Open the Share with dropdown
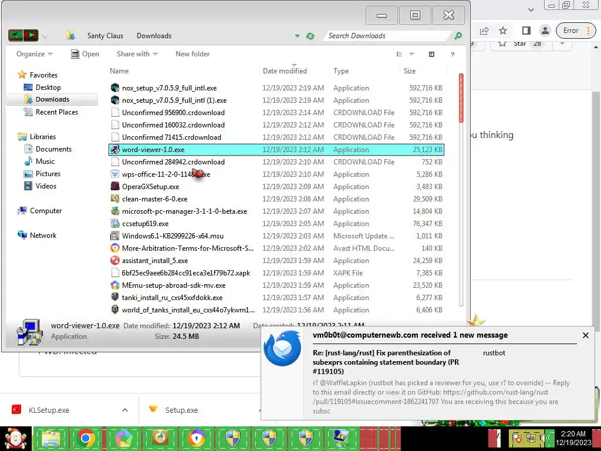Viewport: 601px width, 451px height. pyautogui.click(x=137, y=54)
